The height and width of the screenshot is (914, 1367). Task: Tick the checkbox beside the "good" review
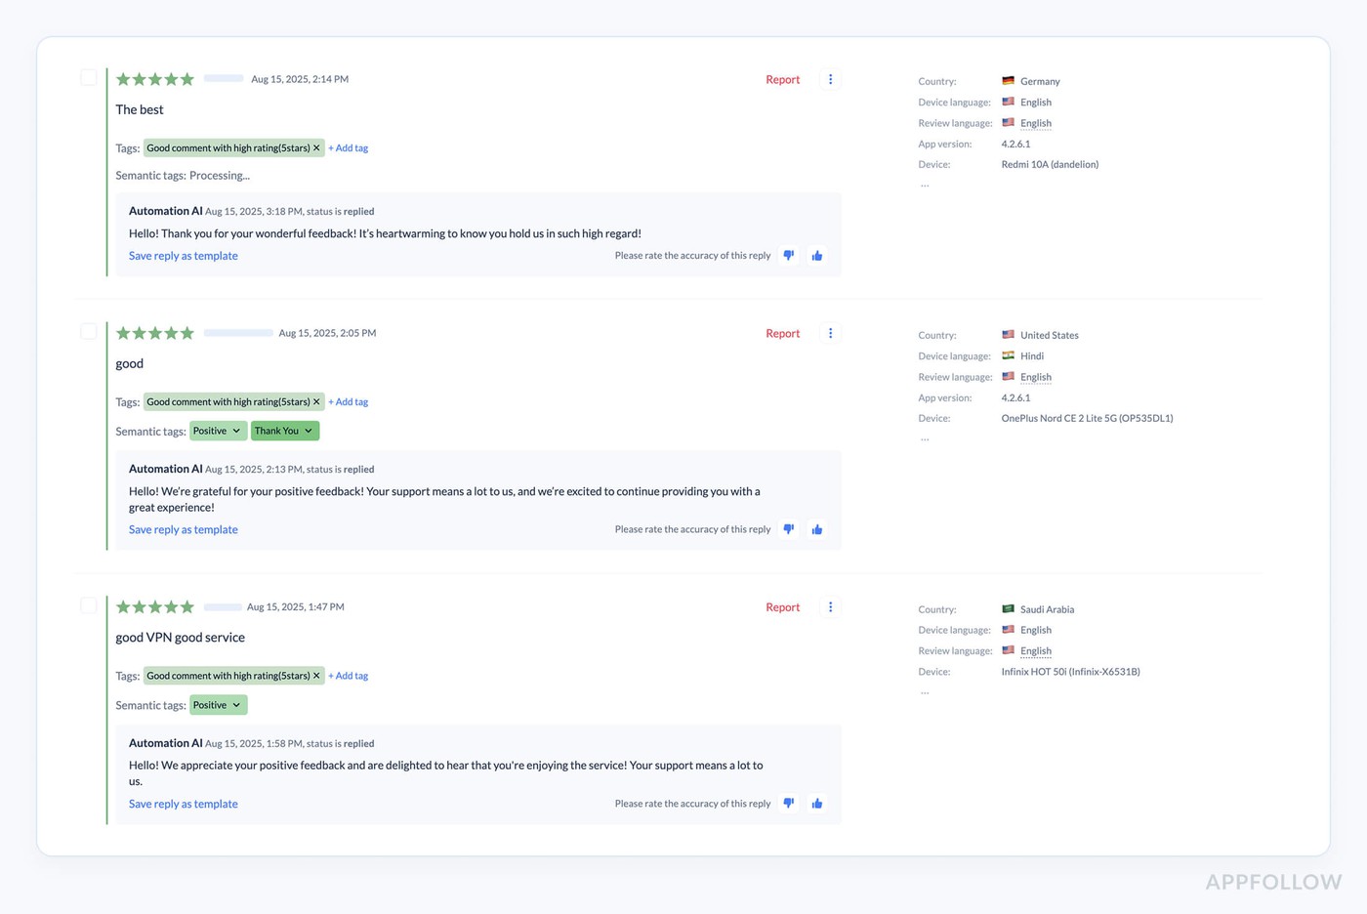click(89, 332)
